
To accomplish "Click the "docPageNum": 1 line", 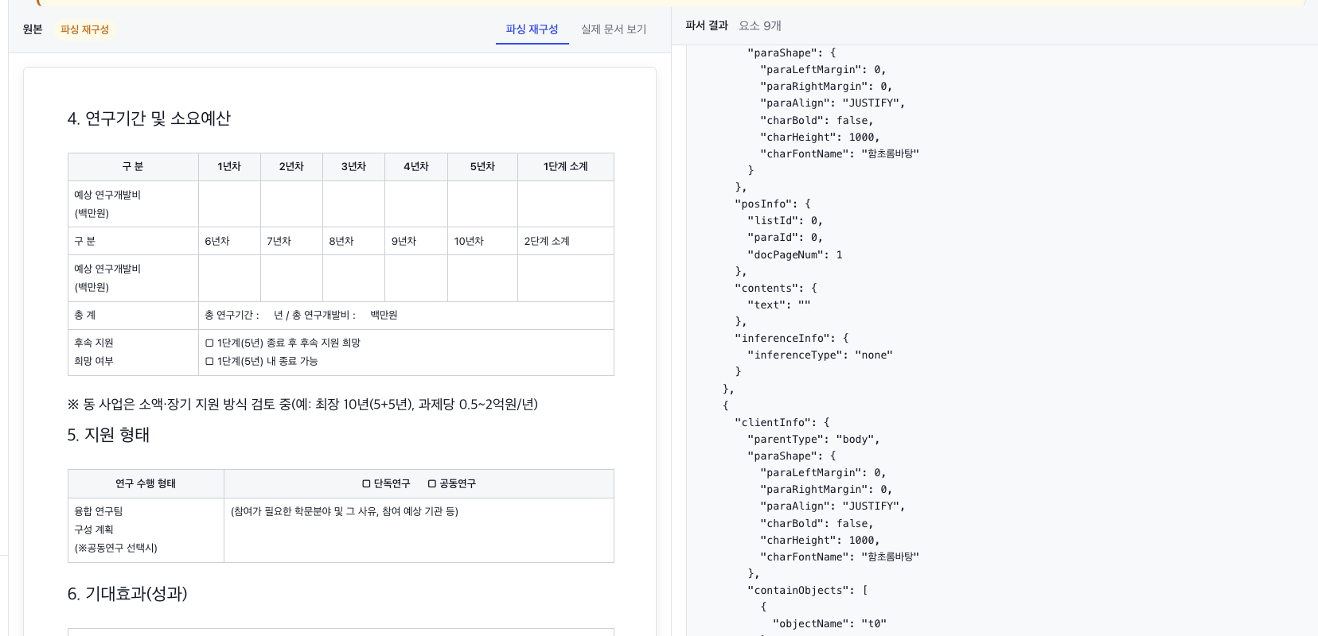I will click(794, 255).
